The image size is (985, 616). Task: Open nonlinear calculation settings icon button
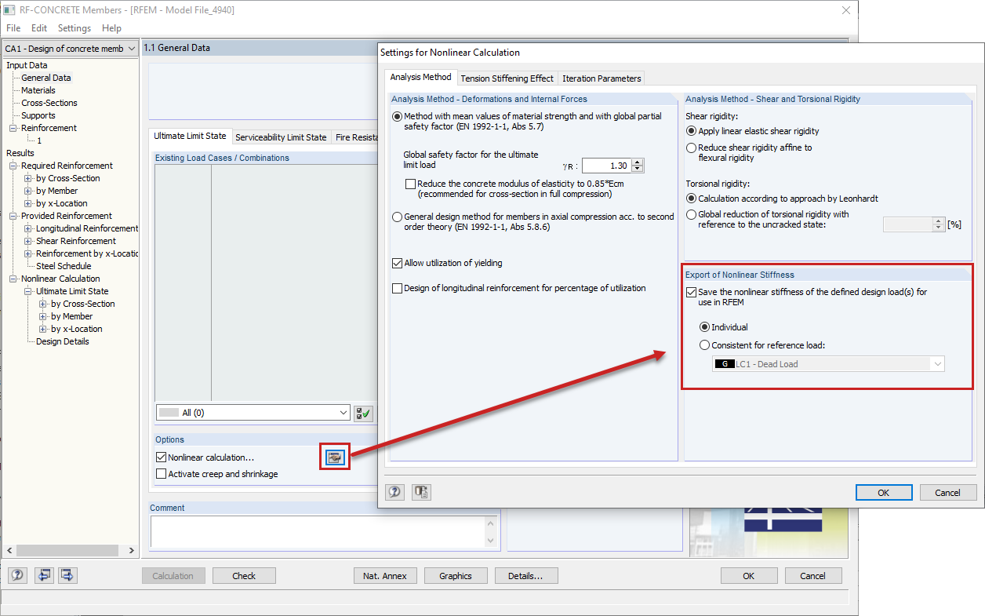[335, 457]
